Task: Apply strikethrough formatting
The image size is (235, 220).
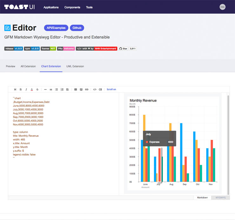Action: (x=37, y=90)
